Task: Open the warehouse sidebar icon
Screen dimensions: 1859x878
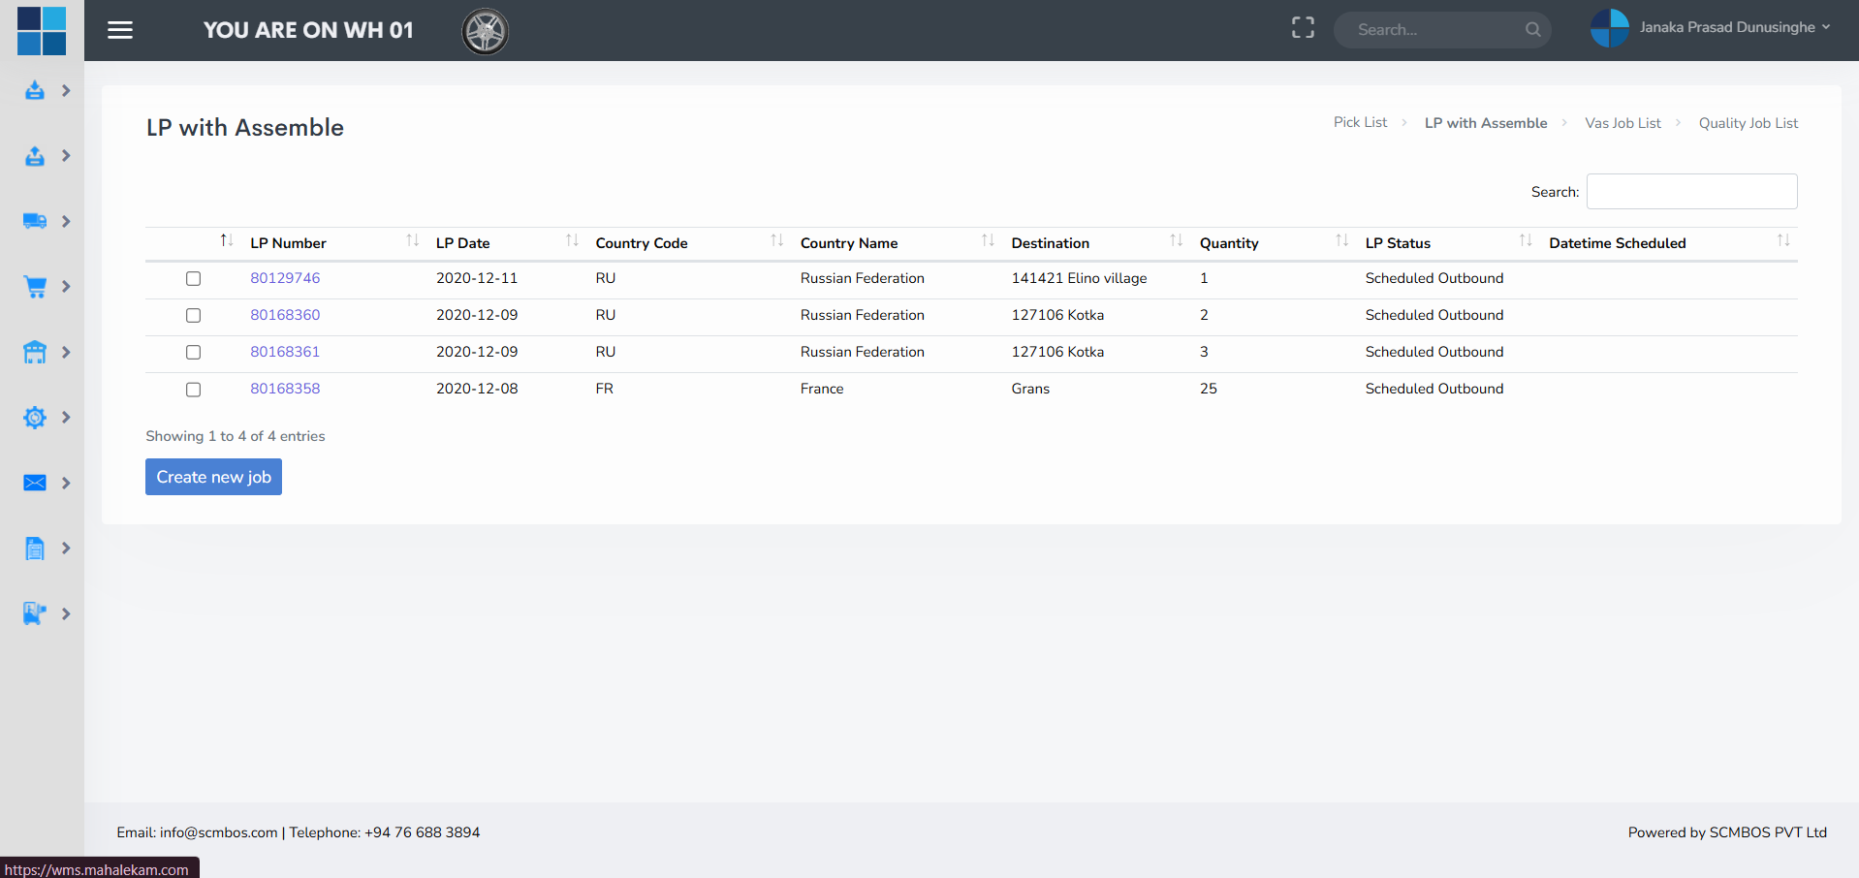Action: tap(35, 352)
